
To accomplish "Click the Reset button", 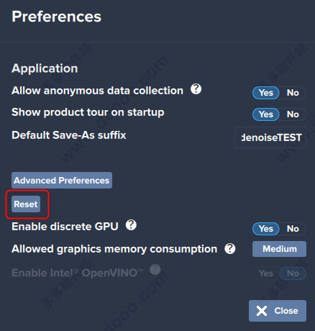I will coord(26,204).
